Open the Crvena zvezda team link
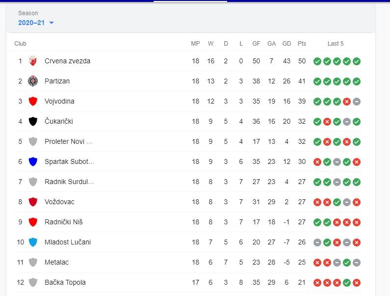The height and width of the screenshot is (296, 390). (67, 61)
